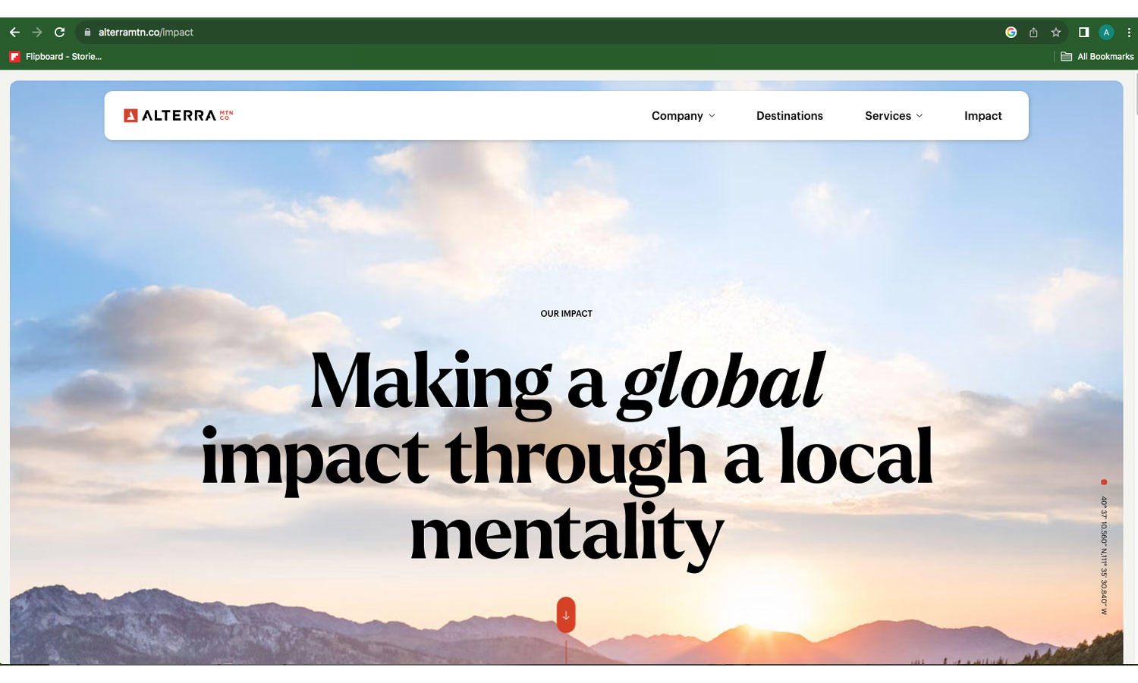Open the All Bookmarks folder
The width and height of the screenshot is (1138, 683).
[1097, 57]
